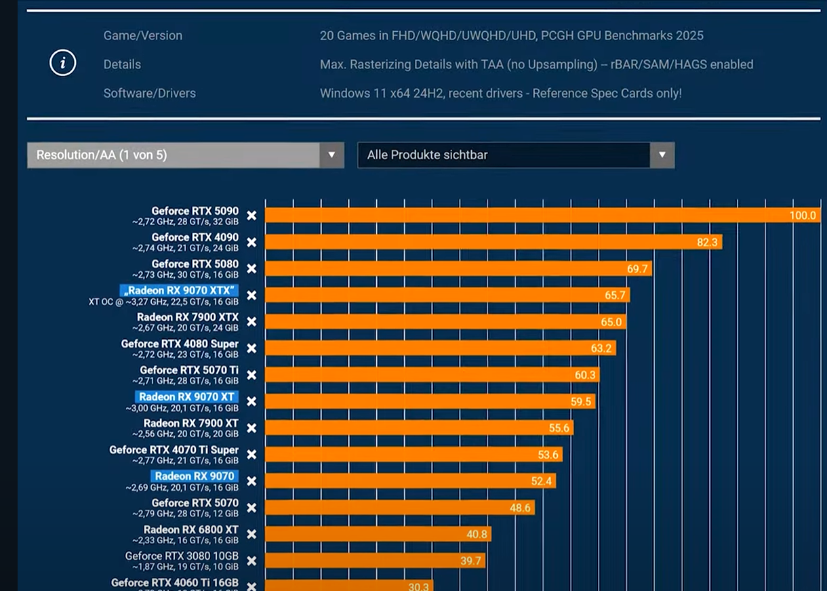Click RTX 3080 specs 1,87 GHz line
Image resolution: width=827 pixels, height=591 pixels.
click(185, 567)
